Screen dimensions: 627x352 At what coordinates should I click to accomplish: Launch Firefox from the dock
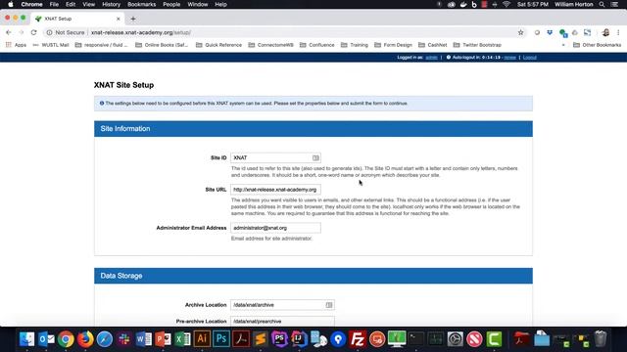pyautogui.click(x=85, y=339)
